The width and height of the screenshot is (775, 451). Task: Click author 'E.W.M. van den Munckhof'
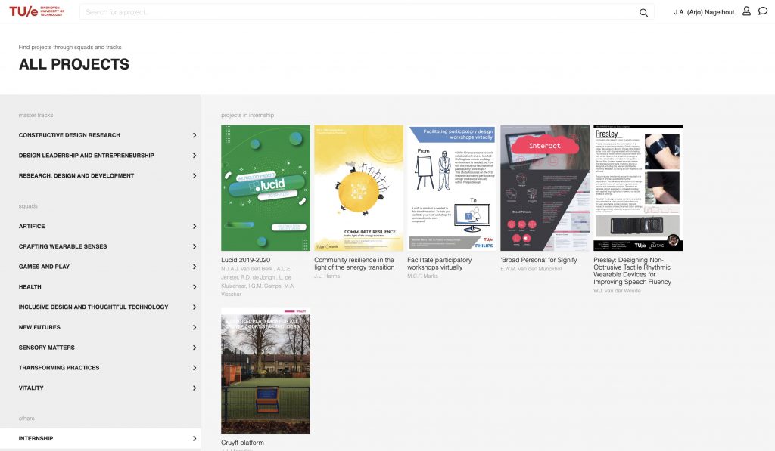click(x=531, y=269)
